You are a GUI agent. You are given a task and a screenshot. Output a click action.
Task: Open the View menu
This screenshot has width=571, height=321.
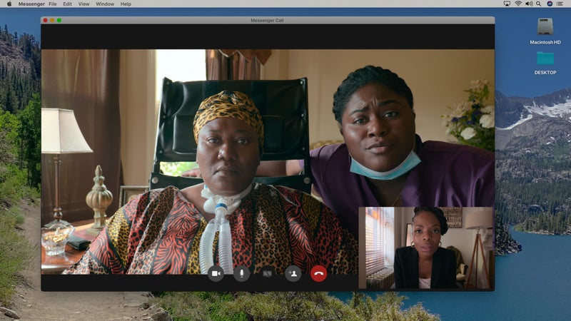coord(84,4)
